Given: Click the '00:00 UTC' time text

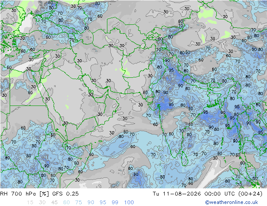Looking at the screenshot, I should pos(220,193).
